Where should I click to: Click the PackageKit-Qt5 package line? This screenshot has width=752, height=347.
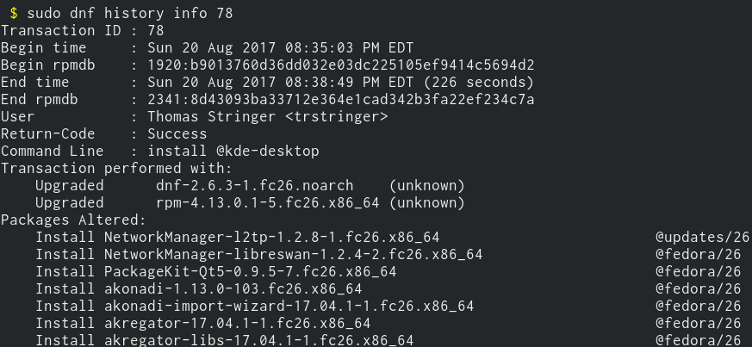coord(215,271)
